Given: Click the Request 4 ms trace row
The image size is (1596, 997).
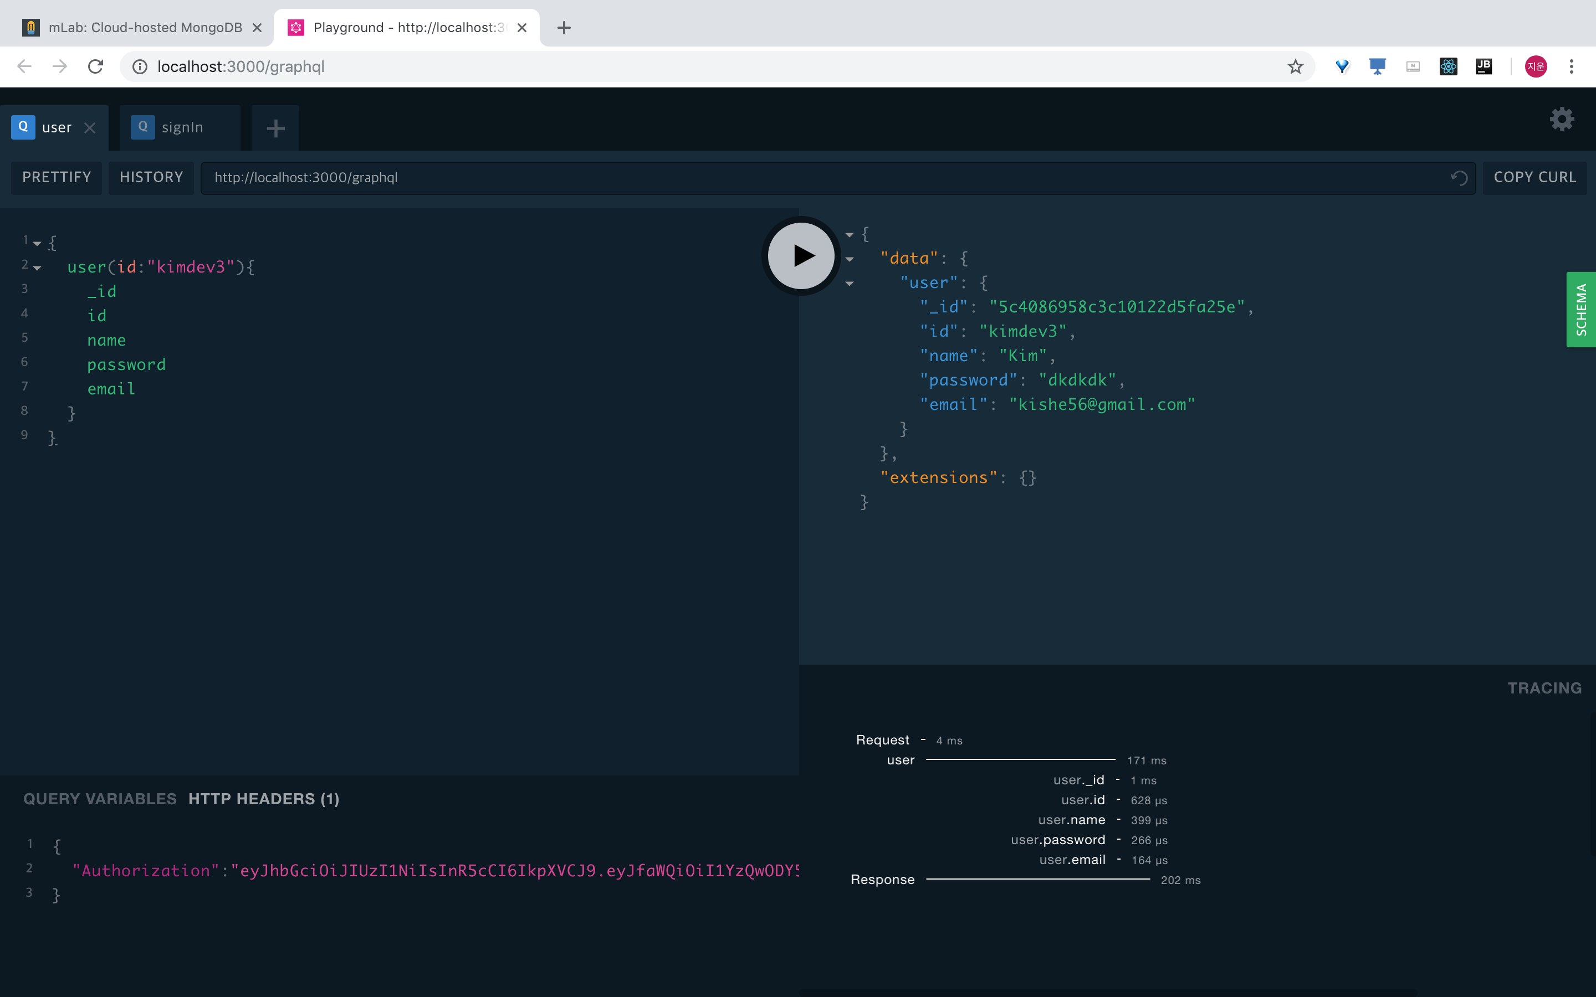Looking at the screenshot, I should [x=909, y=740].
